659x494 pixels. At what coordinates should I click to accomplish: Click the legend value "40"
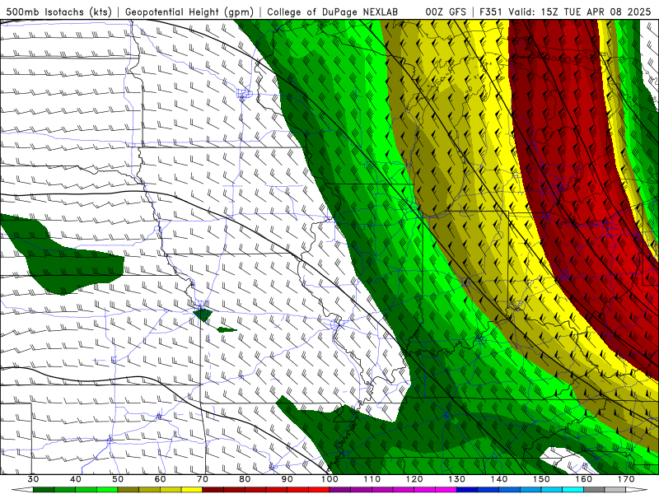coord(76,479)
